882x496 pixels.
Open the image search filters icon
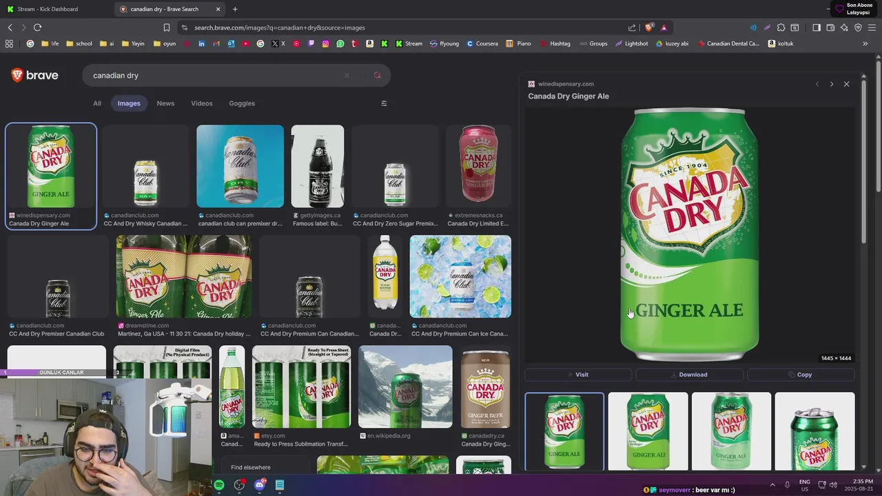[x=384, y=103]
